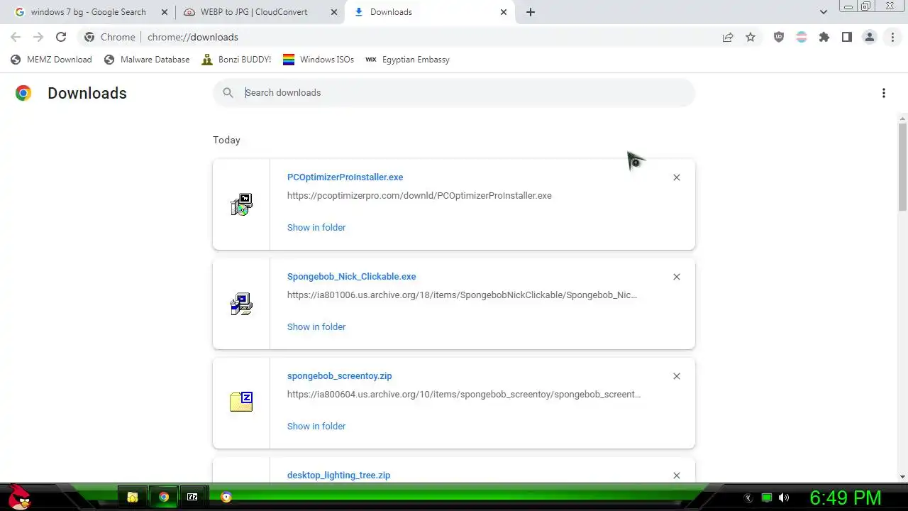Go back with the browser back arrow
This screenshot has width=908, height=511.
(x=16, y=37)
